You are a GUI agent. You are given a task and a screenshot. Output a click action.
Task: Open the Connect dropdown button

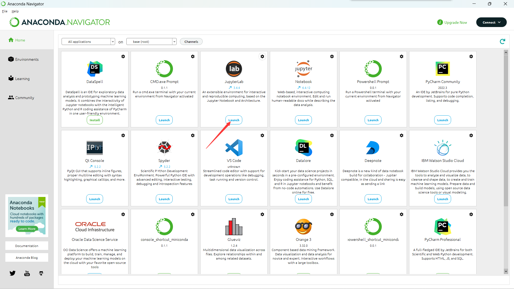click(491, 22)
